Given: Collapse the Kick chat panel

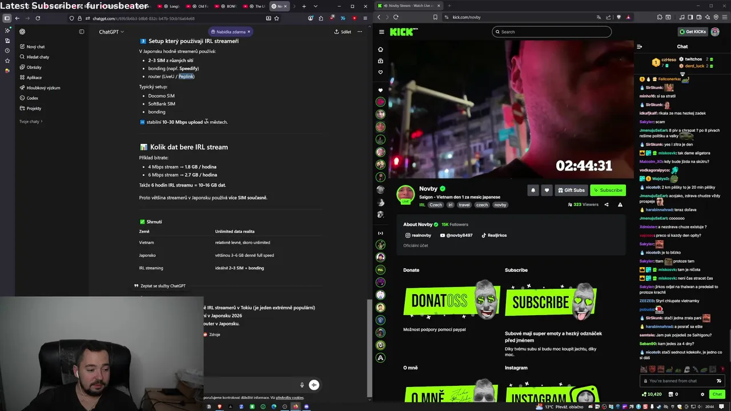Looking at the screenshot, I should (640, 47).
